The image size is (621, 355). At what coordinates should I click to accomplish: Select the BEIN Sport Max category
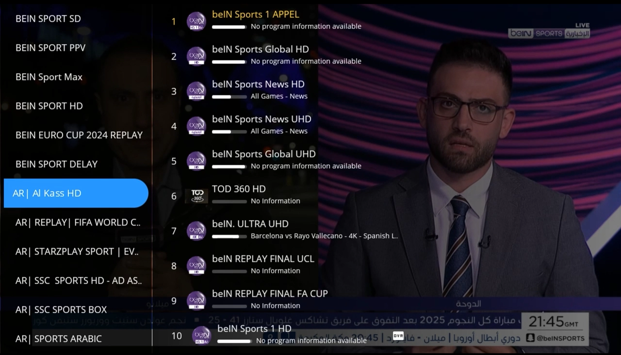point(49,77)
